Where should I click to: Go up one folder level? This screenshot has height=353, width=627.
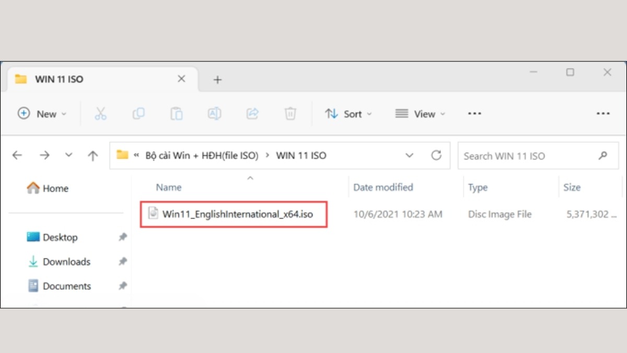(x=93, y=155)
